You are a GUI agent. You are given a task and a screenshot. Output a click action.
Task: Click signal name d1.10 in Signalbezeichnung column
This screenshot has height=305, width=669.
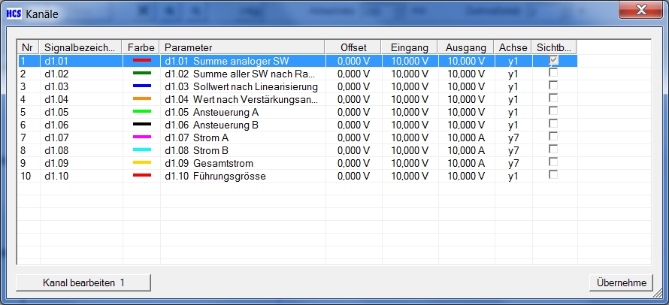56,177
